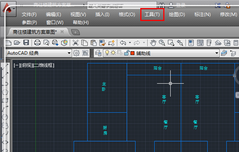Open the 修改(M) menu
This screenshot has width=239, height=152.
[228, 15]
